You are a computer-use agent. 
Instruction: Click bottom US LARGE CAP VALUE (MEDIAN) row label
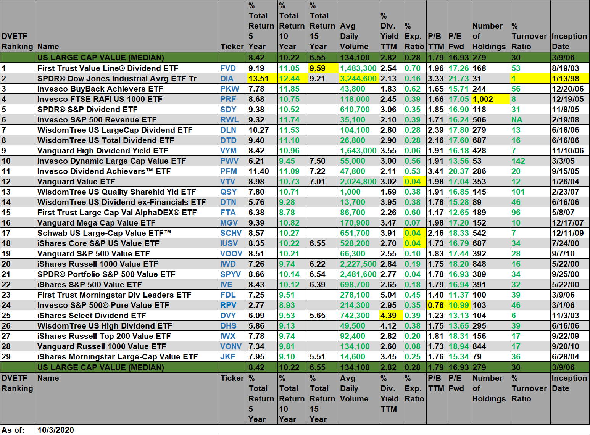[x=101, y=367]
